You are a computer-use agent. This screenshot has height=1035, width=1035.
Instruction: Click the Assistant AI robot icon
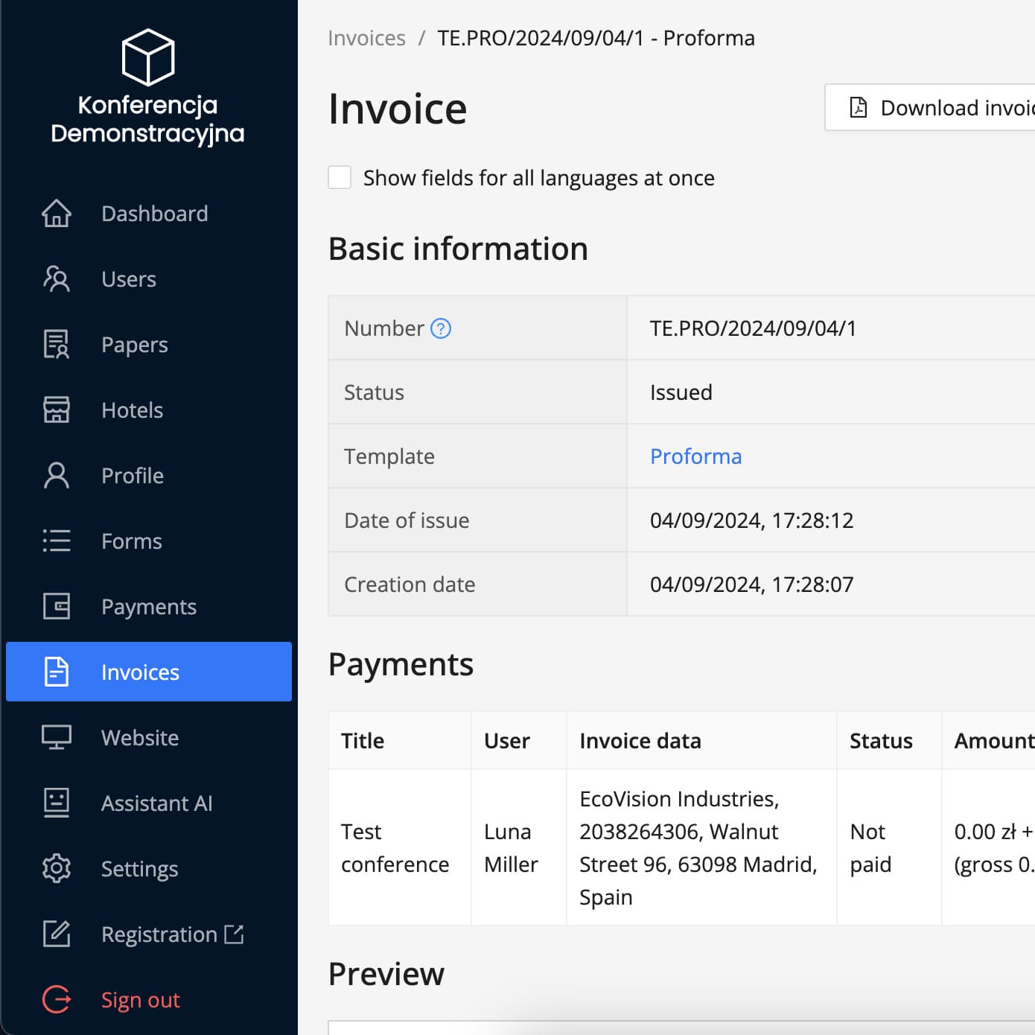pyautogui.click(x=57, y=803)
